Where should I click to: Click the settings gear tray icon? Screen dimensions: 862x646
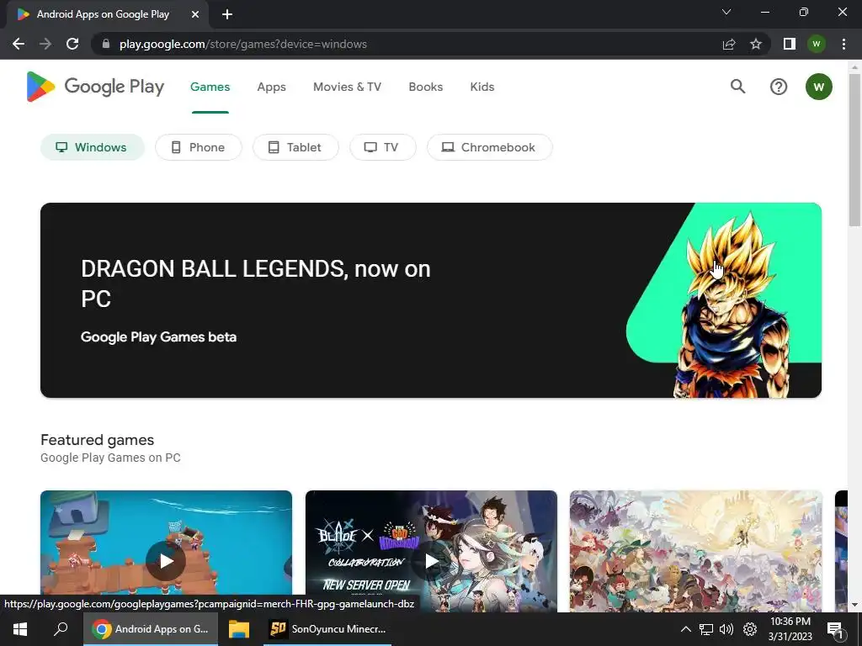750,629
